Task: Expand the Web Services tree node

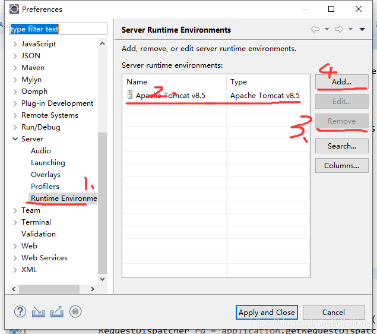Action: click(x=15, y=258)
